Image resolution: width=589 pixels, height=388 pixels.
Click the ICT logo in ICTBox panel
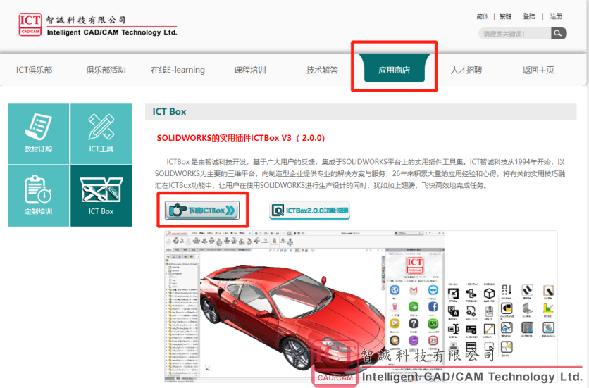click(x=415, y=265)
